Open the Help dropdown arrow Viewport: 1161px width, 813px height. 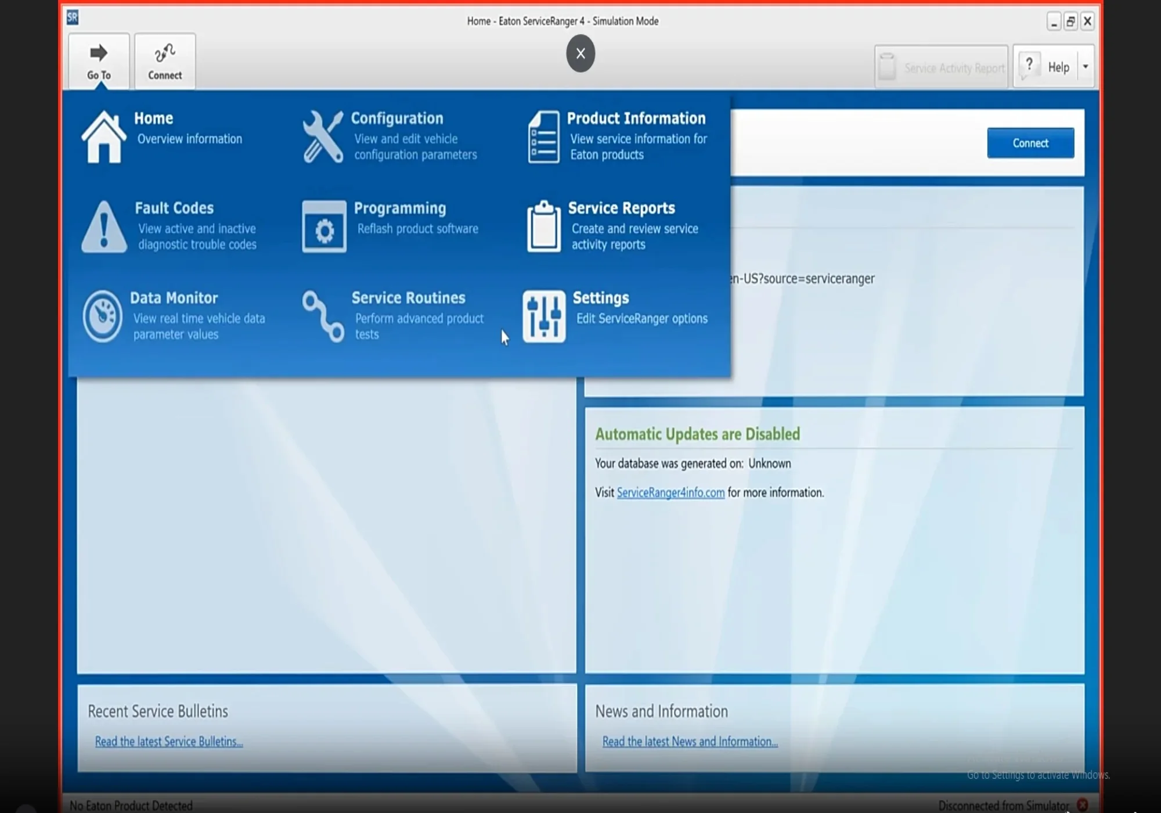click(x=1086, y=66)
